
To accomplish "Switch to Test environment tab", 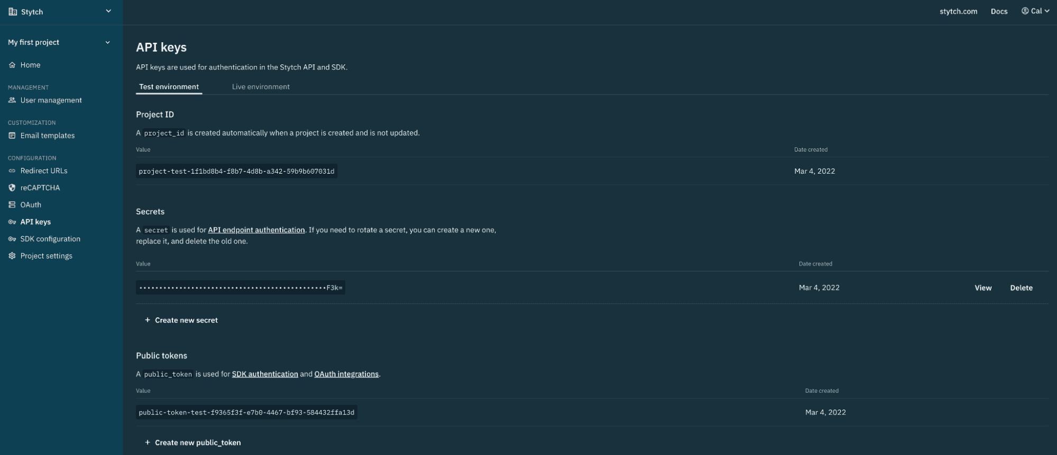I will tap(169, 87).
